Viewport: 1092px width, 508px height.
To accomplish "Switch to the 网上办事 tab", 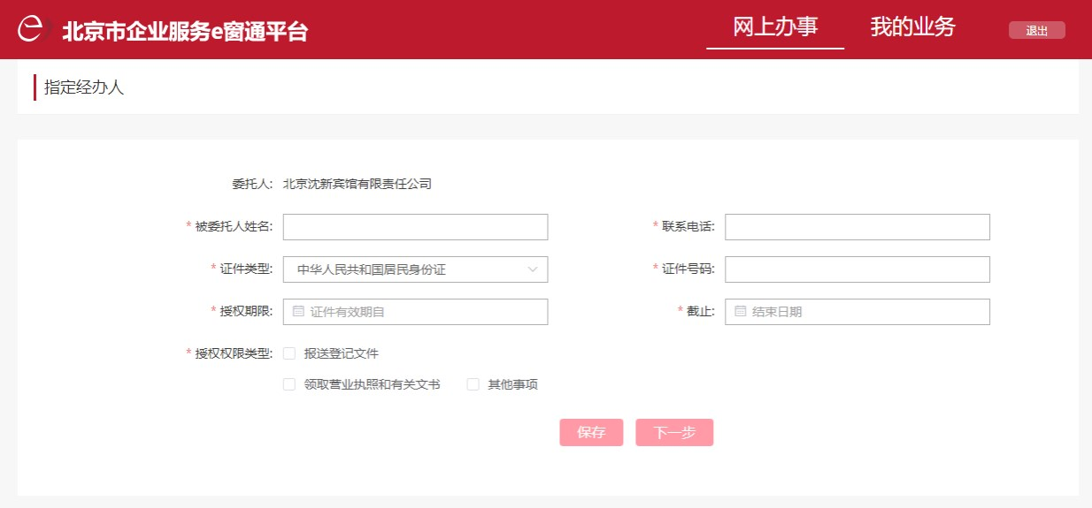I will pos(775,27).
